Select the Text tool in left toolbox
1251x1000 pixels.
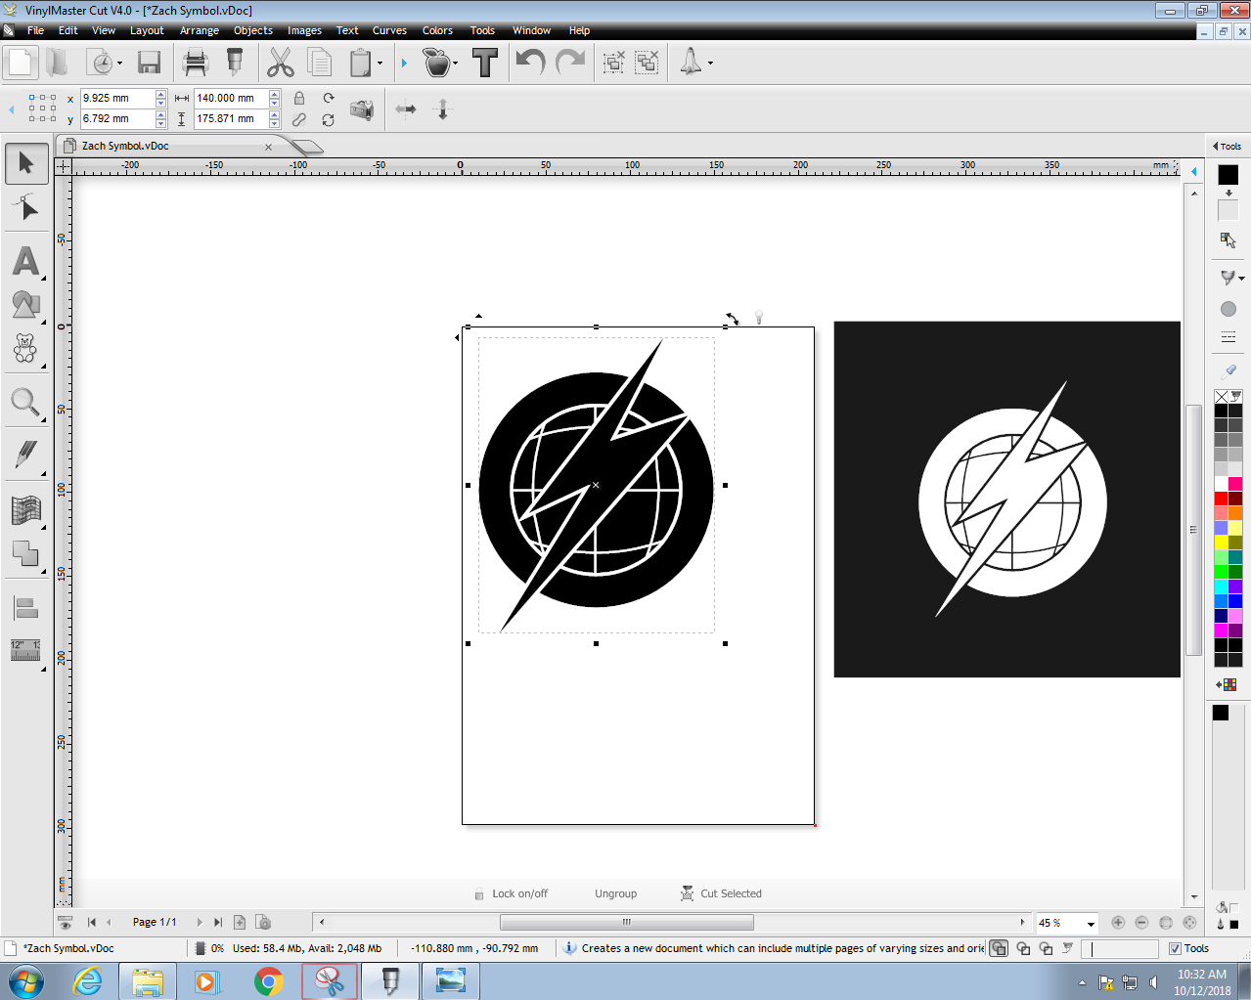26,261
